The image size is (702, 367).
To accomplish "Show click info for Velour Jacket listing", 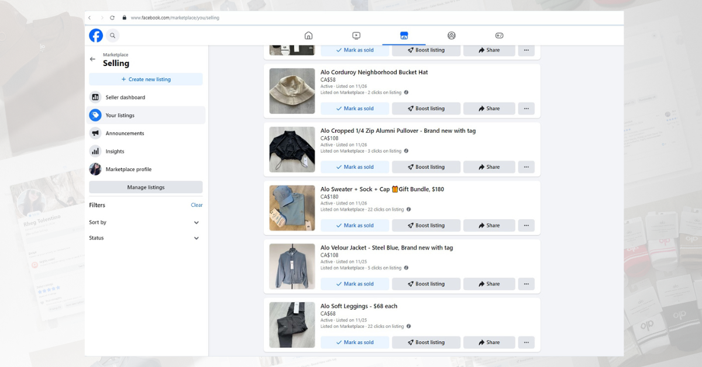I will 406,268.
